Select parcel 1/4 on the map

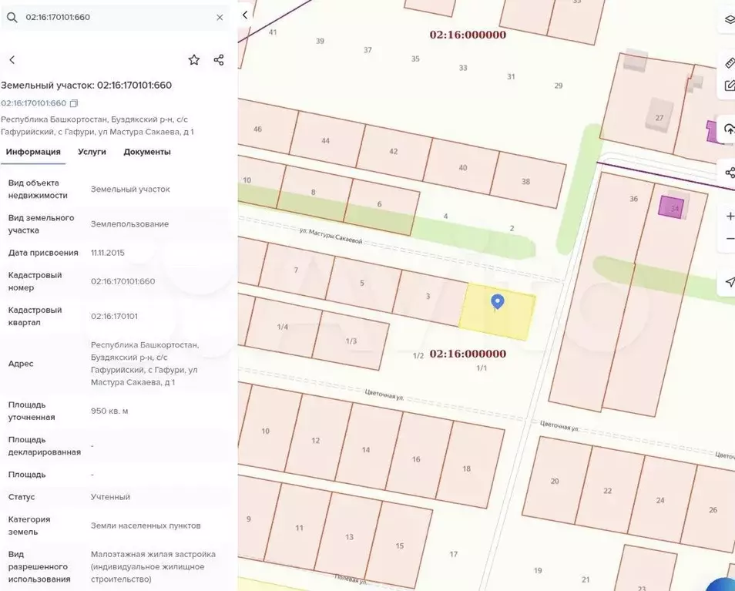point(284,327)
